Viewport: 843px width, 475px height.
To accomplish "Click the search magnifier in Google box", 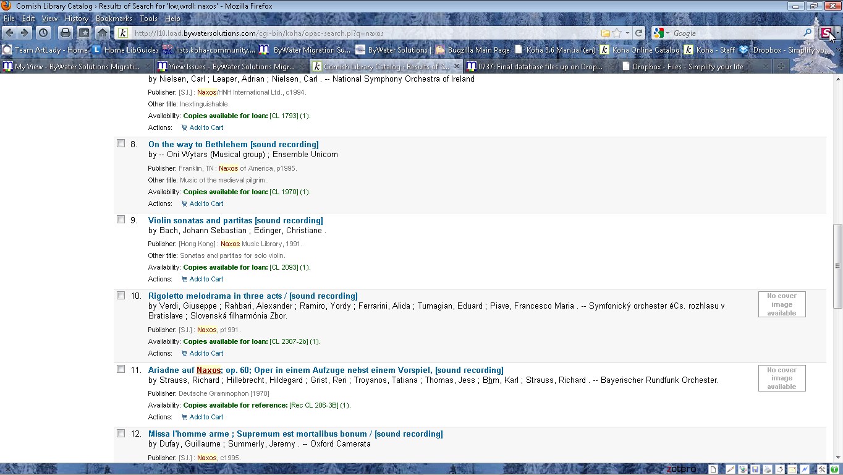I will coord(807,33).
